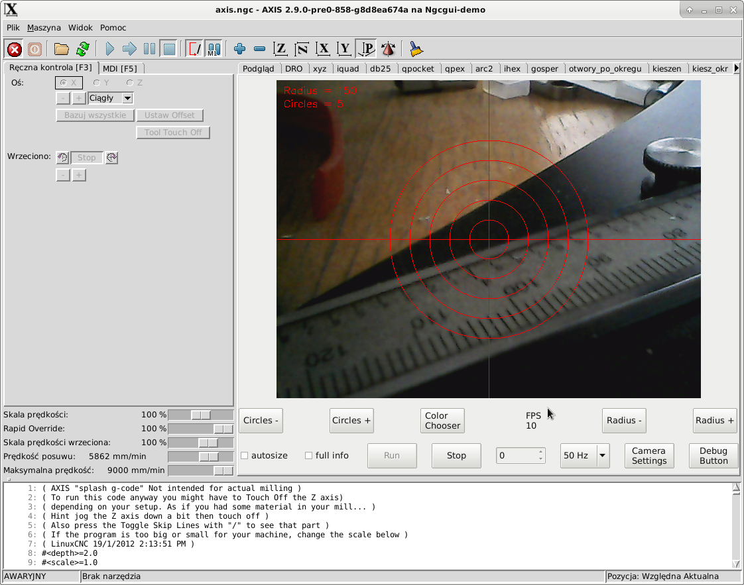Adjust the Rapid Override slider

(x=201, y=429)
